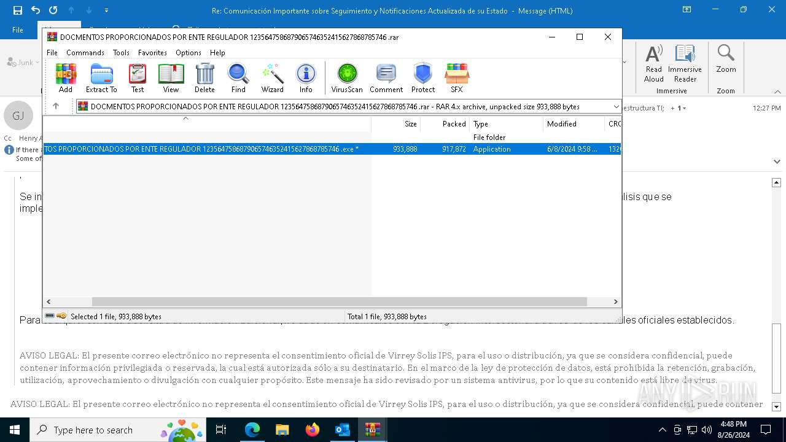Open Firefox from taskbar

point(313,430)
